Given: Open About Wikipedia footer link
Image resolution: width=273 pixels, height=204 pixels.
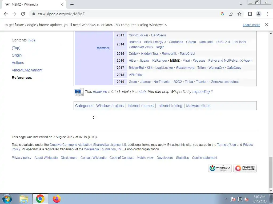Looking at the screenshot, I should pos(46,158).
